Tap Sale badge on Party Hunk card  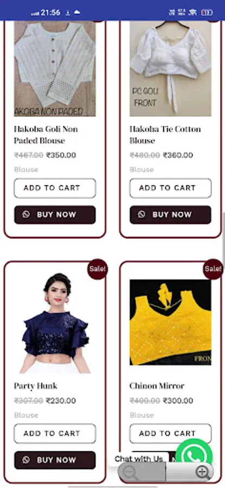coord(98,269)
